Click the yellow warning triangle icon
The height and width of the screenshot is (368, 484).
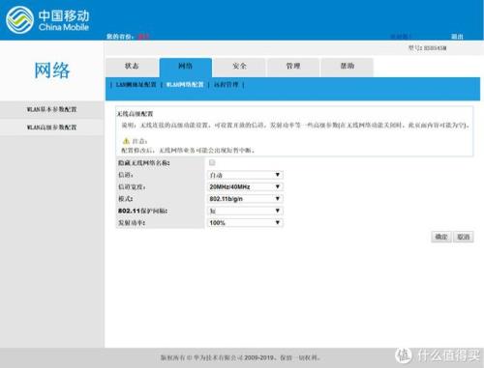click(x=126, y=141)
